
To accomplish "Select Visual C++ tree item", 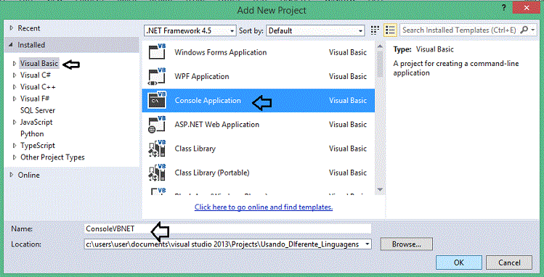I will [38, 87].
